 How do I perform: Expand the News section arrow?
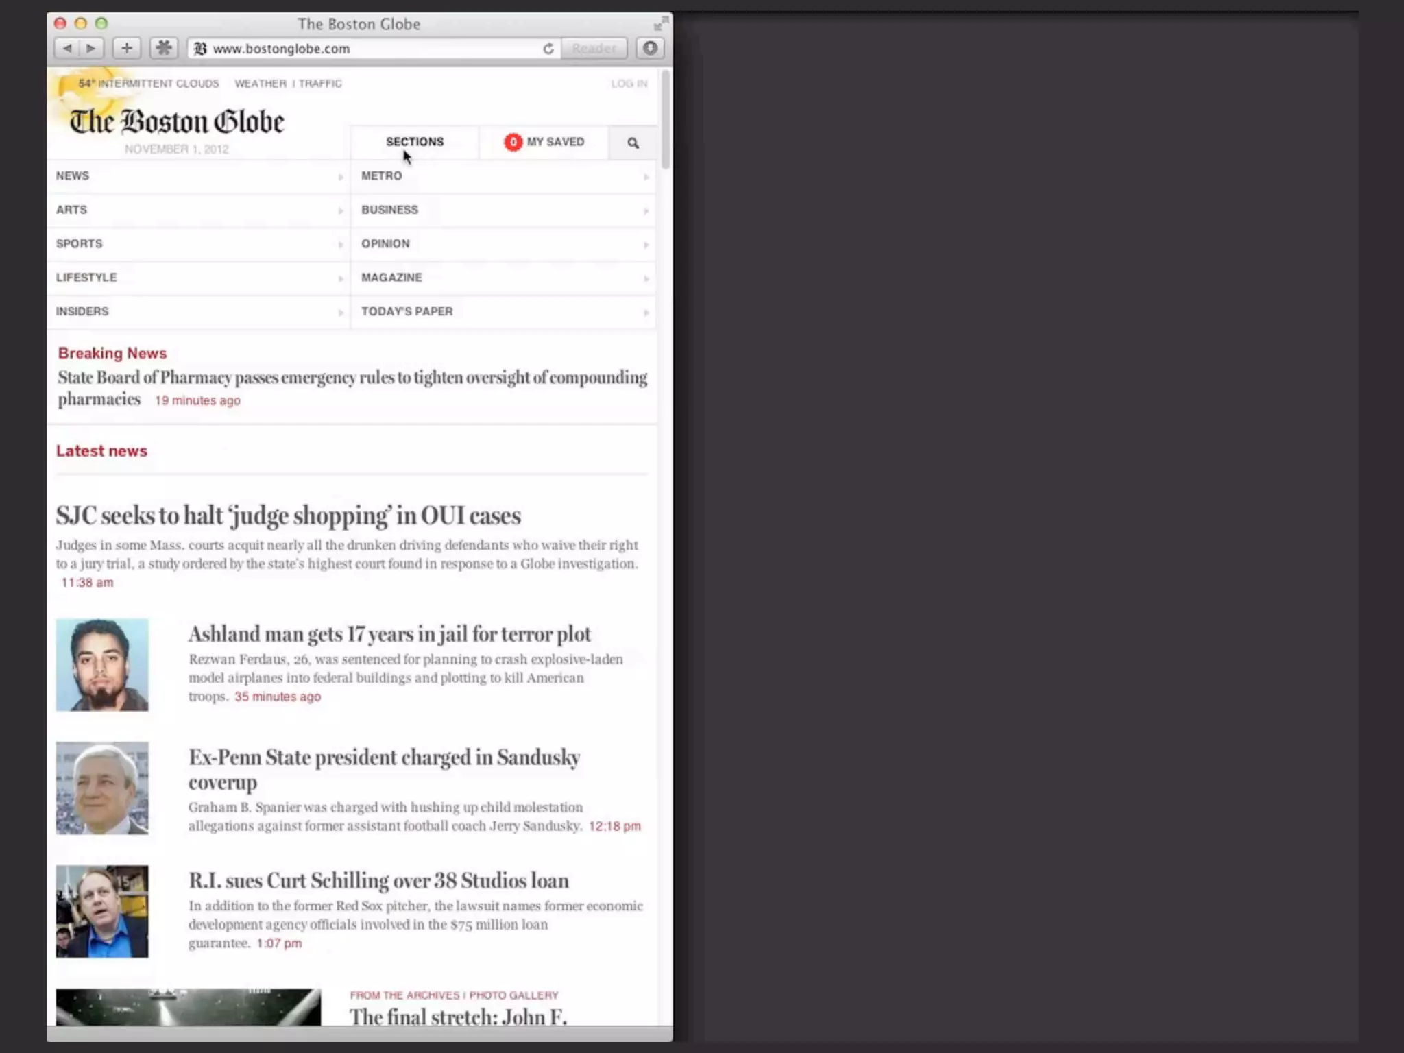pyautogui.click(x=340, y=177)
